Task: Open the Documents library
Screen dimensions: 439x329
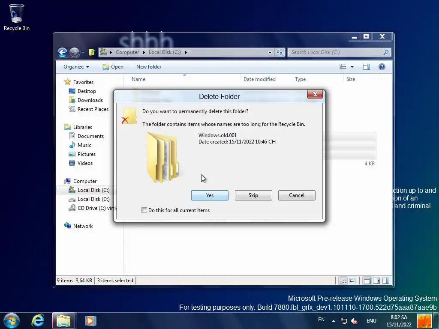Action: pos(90,136)
